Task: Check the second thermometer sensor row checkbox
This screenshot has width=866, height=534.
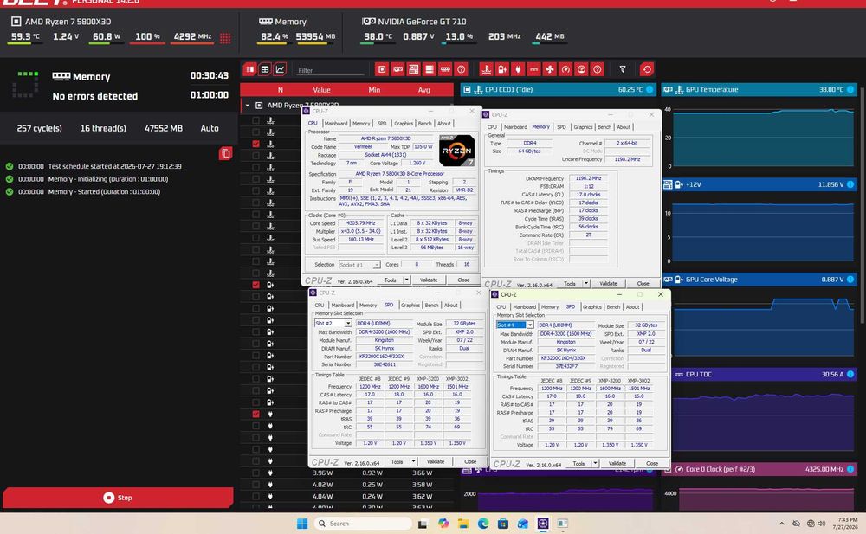Action: click(255, 132)
